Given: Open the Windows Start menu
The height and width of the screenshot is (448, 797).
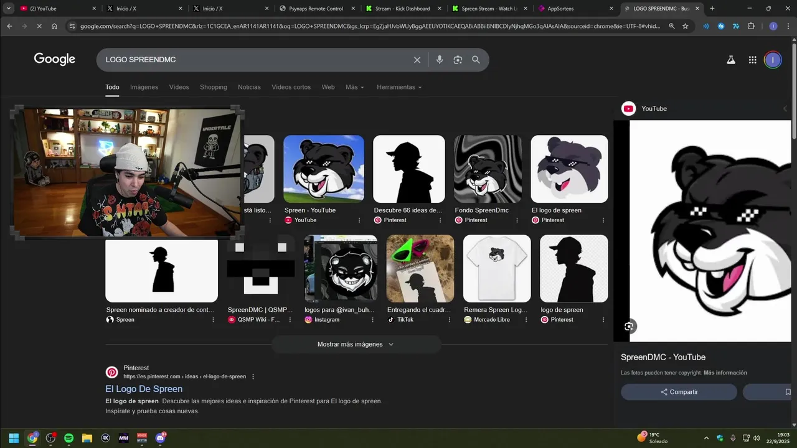Looking at the screenshot, I should coord(14,438).
